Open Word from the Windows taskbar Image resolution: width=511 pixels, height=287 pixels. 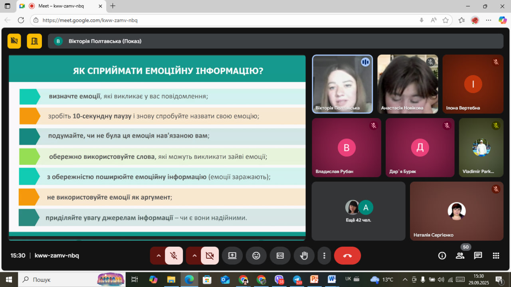[x=332, y=279]
